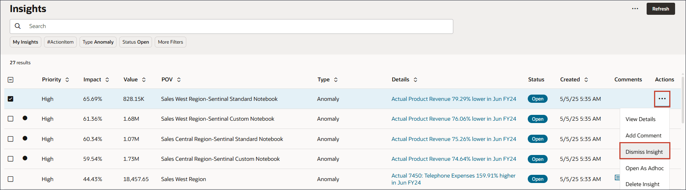Open the row actions three-dots menu
This screenshot has height=190, width=686.
(662, 99)
